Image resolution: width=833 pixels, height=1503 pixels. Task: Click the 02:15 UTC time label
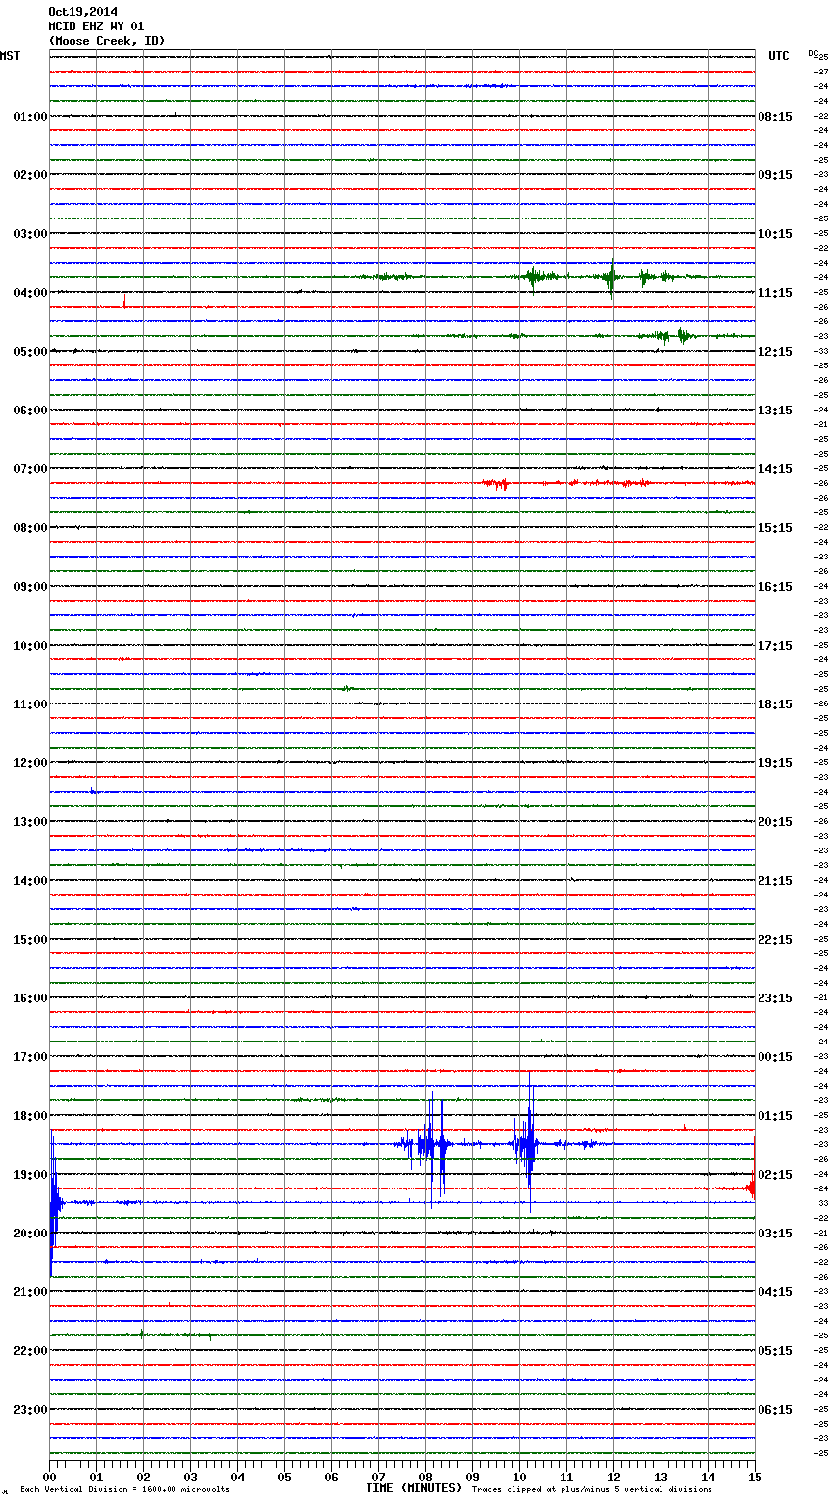(775, 1175)
